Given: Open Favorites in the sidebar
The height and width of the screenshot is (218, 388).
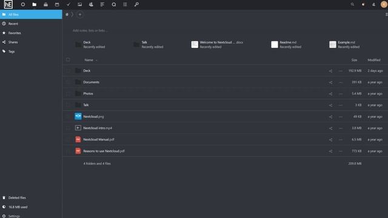Looking at the screenshot, I should click(x=31, y=33).
